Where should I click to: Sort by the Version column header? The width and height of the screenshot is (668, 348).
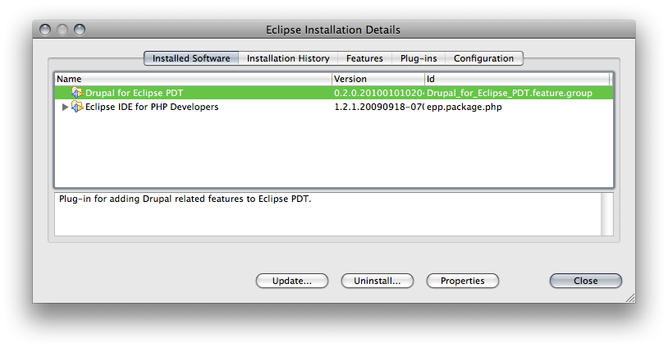(x=378, y=79)
